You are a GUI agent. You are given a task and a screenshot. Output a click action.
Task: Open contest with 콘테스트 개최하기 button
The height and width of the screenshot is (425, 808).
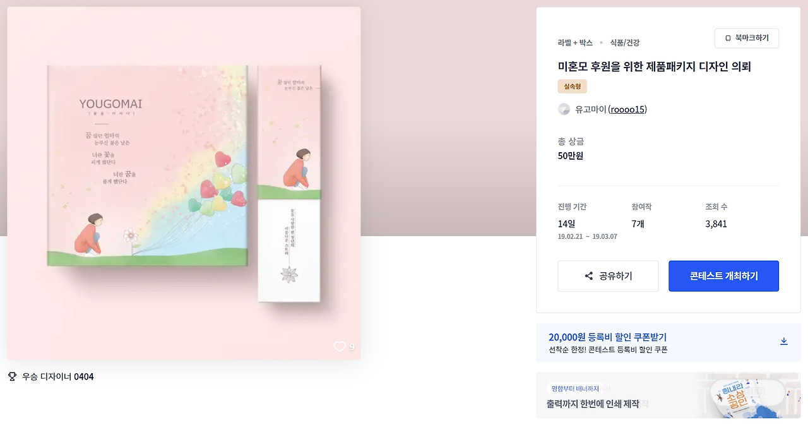coord(723,276)
